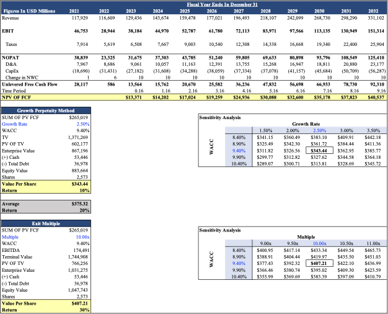Click the Return value 30%
This screenshot has height=314, width=388.
click(84, 310)
